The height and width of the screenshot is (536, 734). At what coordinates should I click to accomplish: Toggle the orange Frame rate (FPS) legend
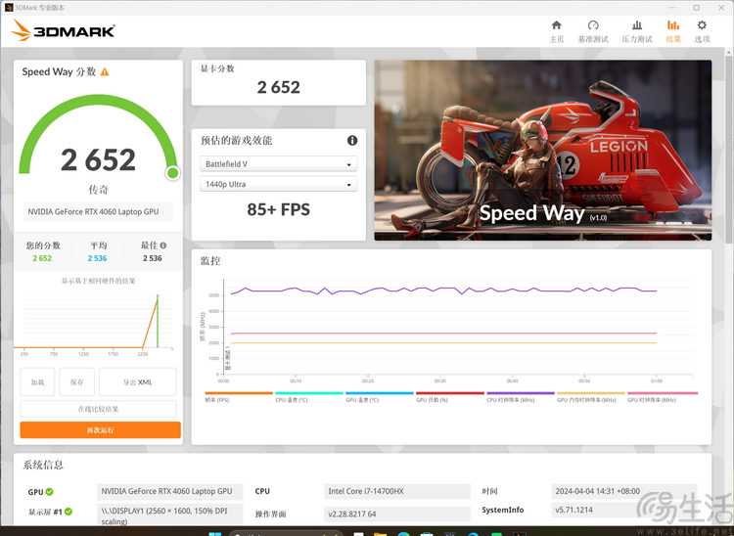point(238,397)
